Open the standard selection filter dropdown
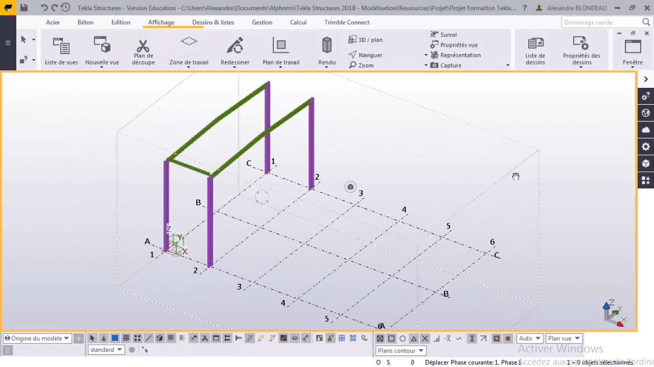 pos(106,350)
